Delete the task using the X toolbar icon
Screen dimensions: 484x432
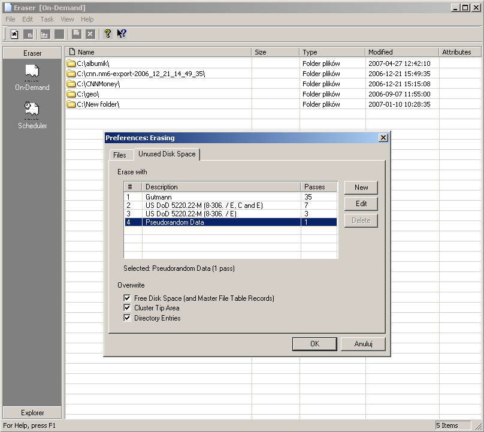point(90,34)
